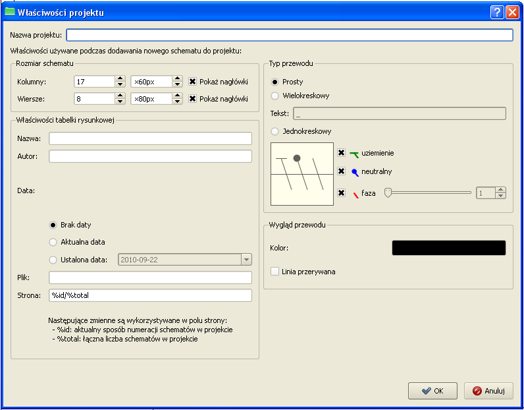Select the Aktualna data option

coord(54,242)
